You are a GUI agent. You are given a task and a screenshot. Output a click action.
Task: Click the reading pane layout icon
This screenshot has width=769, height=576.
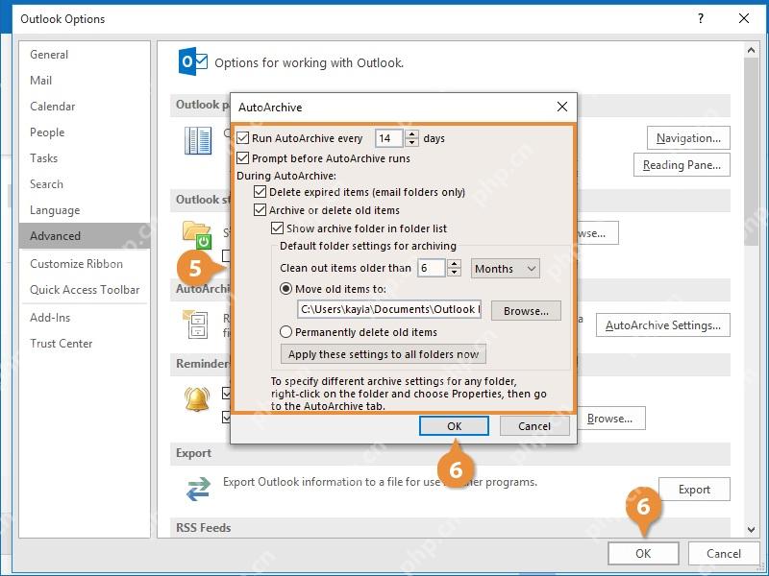pyautogui.click(x=198, y=140)
